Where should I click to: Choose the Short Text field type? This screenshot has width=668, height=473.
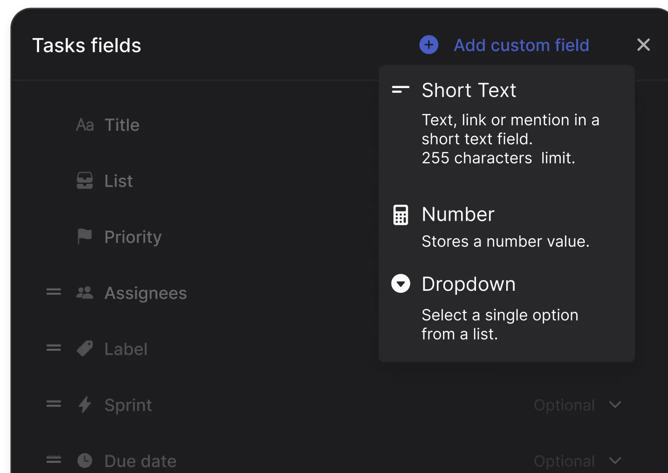469,90
